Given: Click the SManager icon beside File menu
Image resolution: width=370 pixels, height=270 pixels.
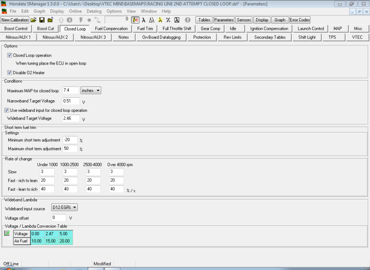Looking at the screenshot, I should pyautogui.click(x=4, y=11).
